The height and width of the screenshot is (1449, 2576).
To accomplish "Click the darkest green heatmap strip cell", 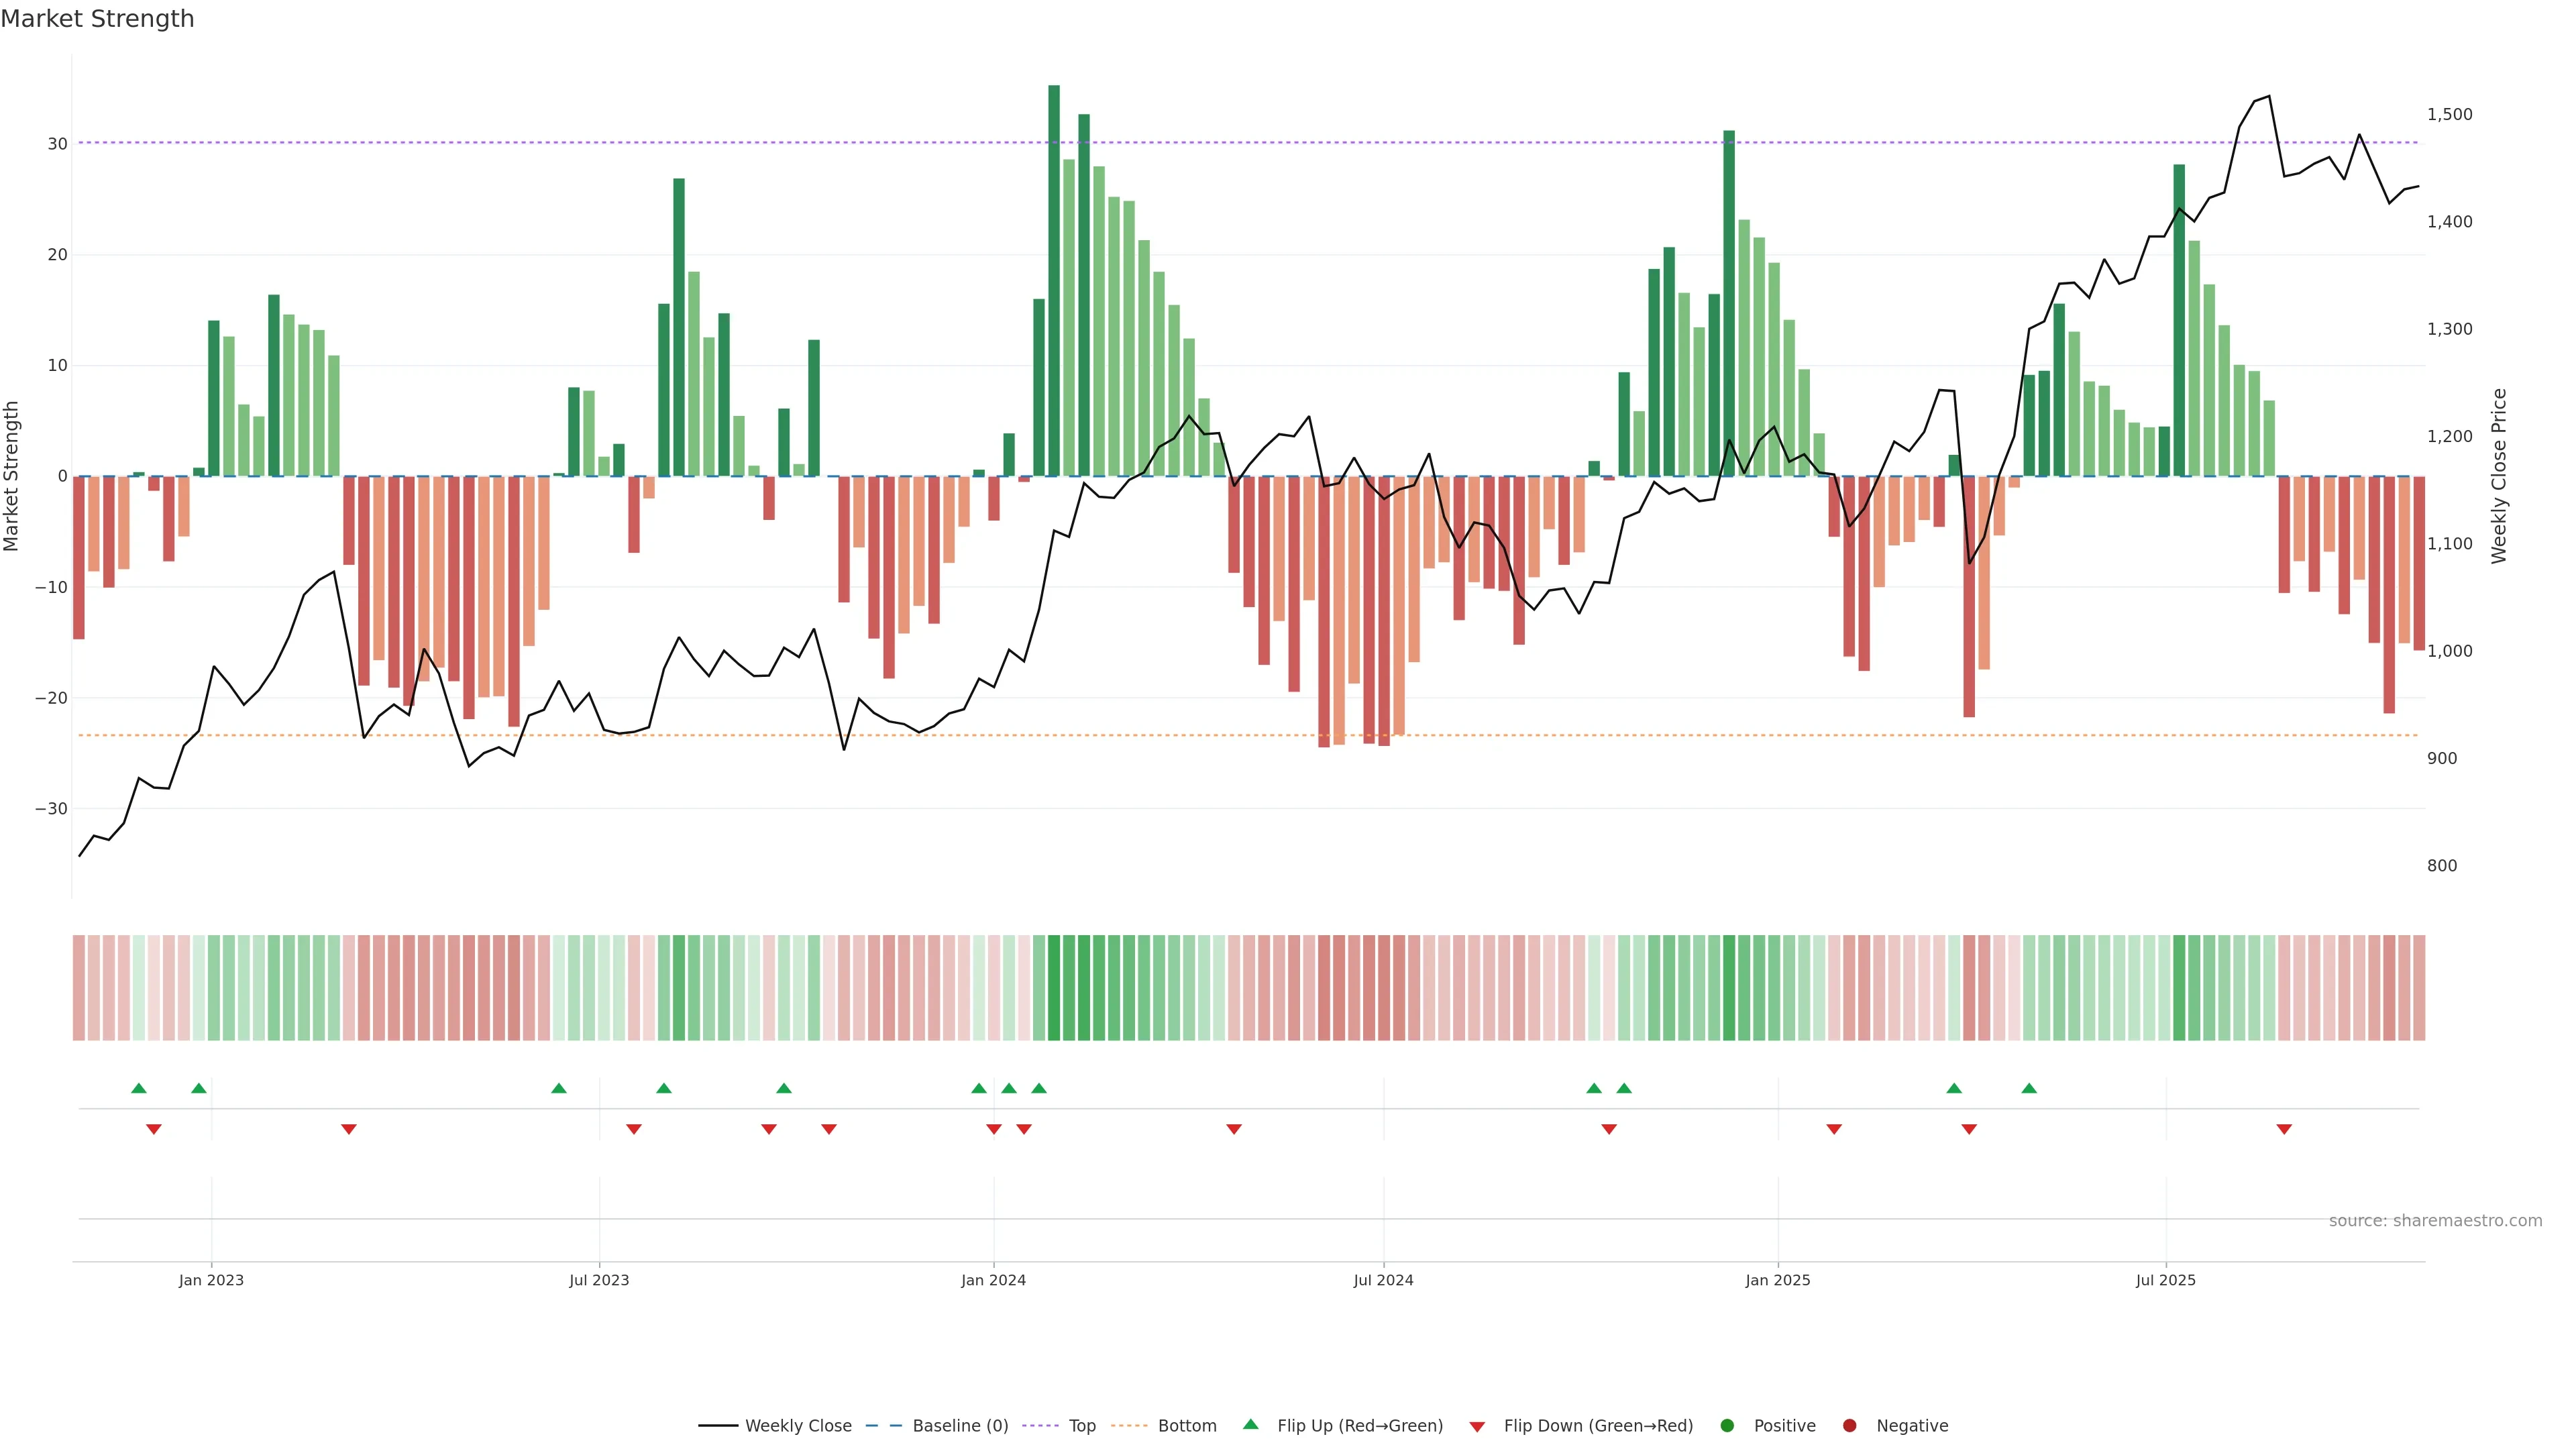I will click(1054, 988).
